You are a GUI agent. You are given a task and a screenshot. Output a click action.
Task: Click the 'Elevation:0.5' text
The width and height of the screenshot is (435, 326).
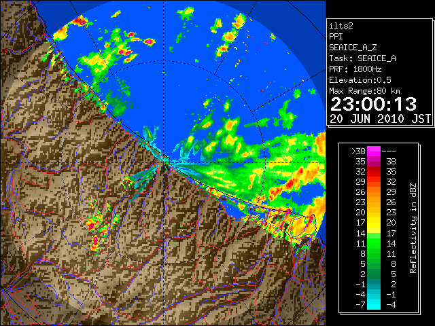pos(360,80)
